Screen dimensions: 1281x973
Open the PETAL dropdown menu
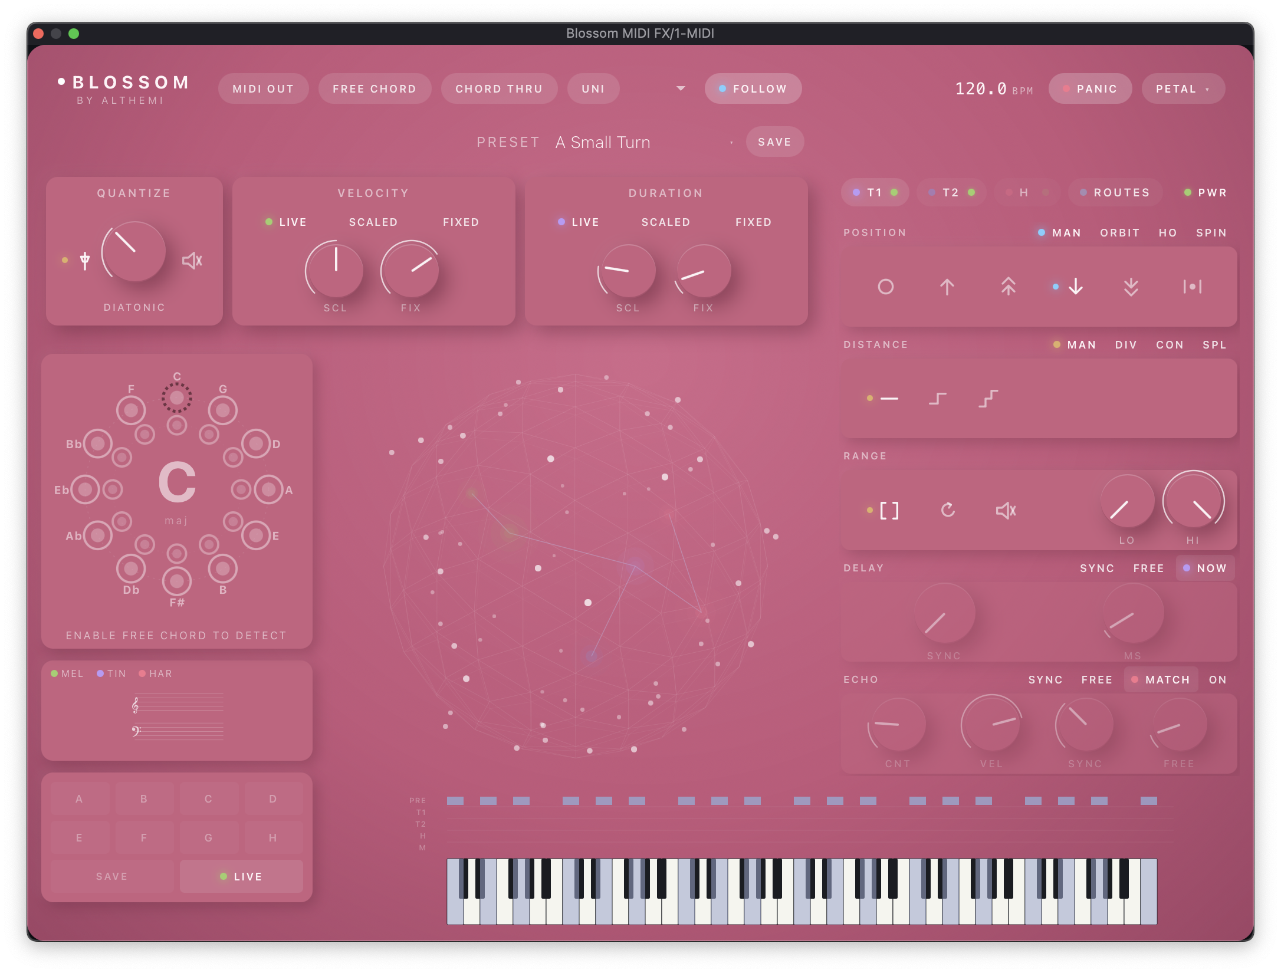click(1183, 88)
